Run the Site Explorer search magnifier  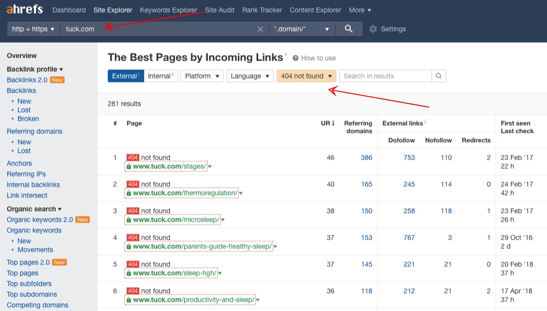click(x=348, y=29)
